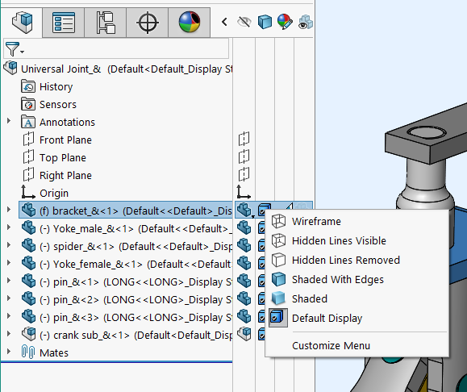The height and width of the screenshot is (392, 467).
Task: Open the tree filter funnel dropdown
Action: [x=15, y=49]
